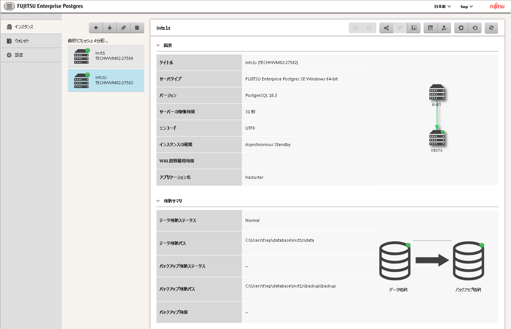511x329 pixels.
Task: Click the インスタンスの種類 row label
Action: 177,144
